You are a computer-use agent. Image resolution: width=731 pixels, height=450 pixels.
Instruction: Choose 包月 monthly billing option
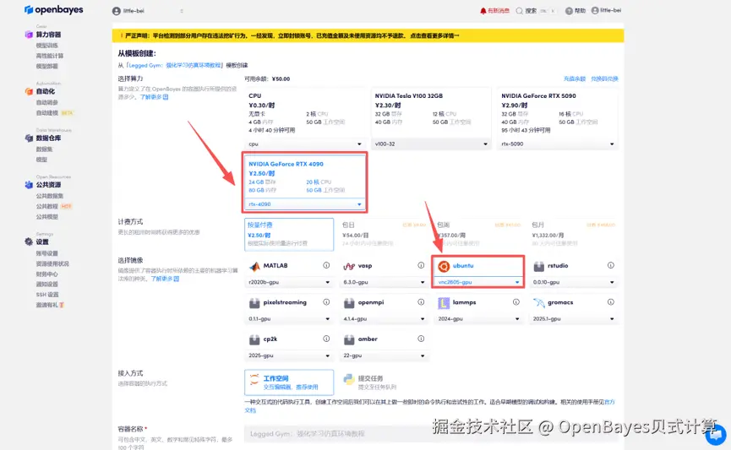pos(574,235)
